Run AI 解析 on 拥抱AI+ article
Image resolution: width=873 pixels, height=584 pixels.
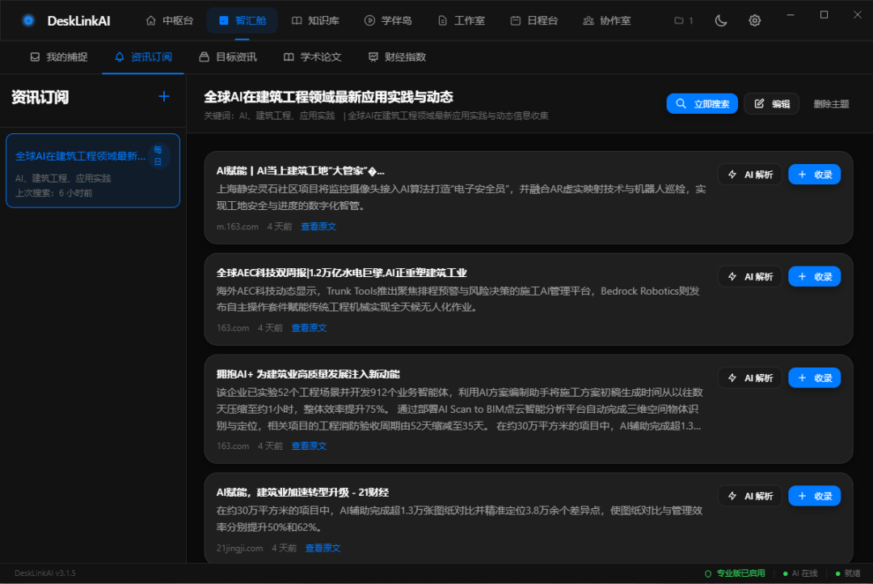[x=750, y=378]
